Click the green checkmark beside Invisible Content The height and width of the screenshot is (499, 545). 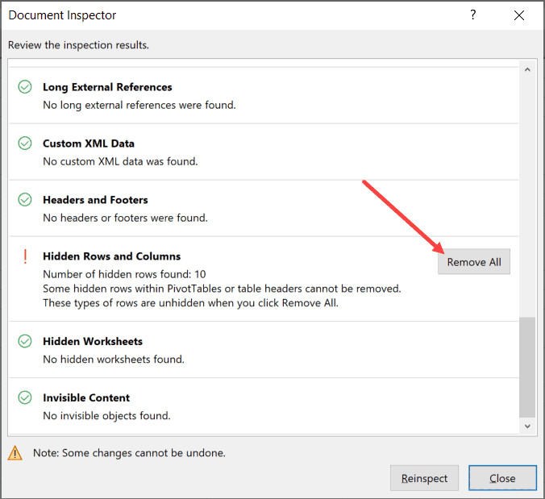pos(25,398)
